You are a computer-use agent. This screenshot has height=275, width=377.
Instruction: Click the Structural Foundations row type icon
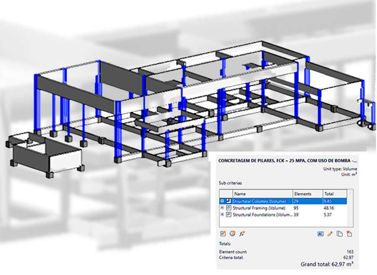(229, 215)
